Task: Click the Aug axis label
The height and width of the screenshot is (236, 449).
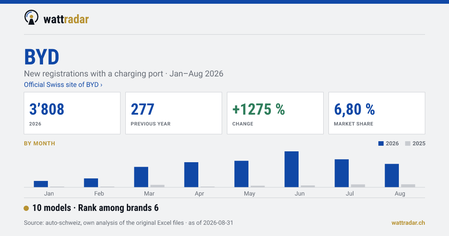Action: coord(400,194)
